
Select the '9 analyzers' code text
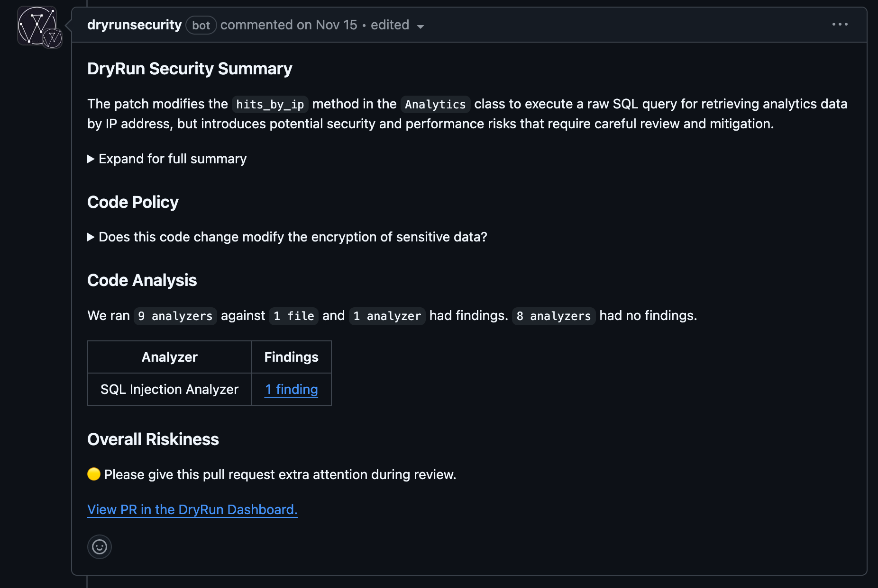[175, 316]
